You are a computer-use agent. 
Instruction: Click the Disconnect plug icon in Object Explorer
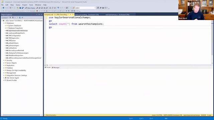coord(13,18)
